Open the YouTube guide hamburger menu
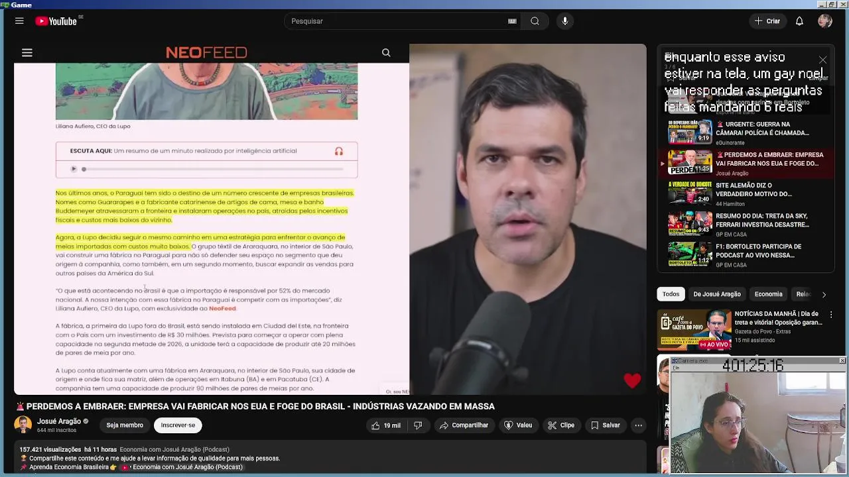The image size is (849, 477). coord(19,21)
